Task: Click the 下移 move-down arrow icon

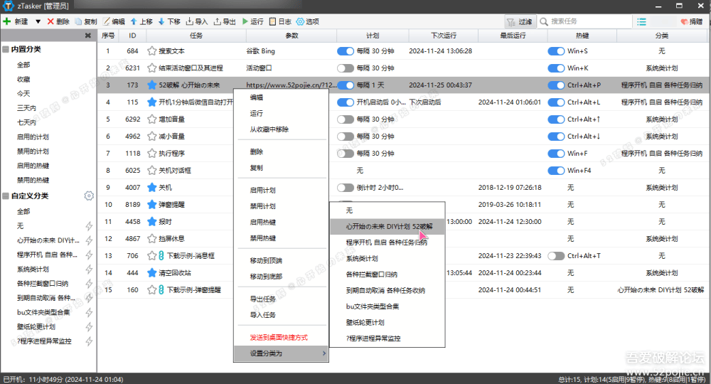Action: click(x=161, y=21)
